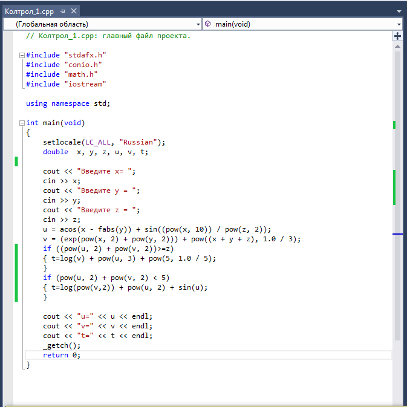Screen dimensions: 407x407
Task: Click the "stdafx.h" include string
Action: tap(85, 55)
